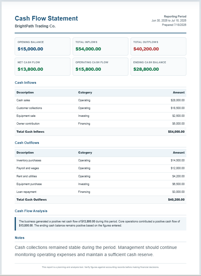Select the Financing category of Owner contribution
This screenshot has height=276, width=201.
click(x=84, y=124)
